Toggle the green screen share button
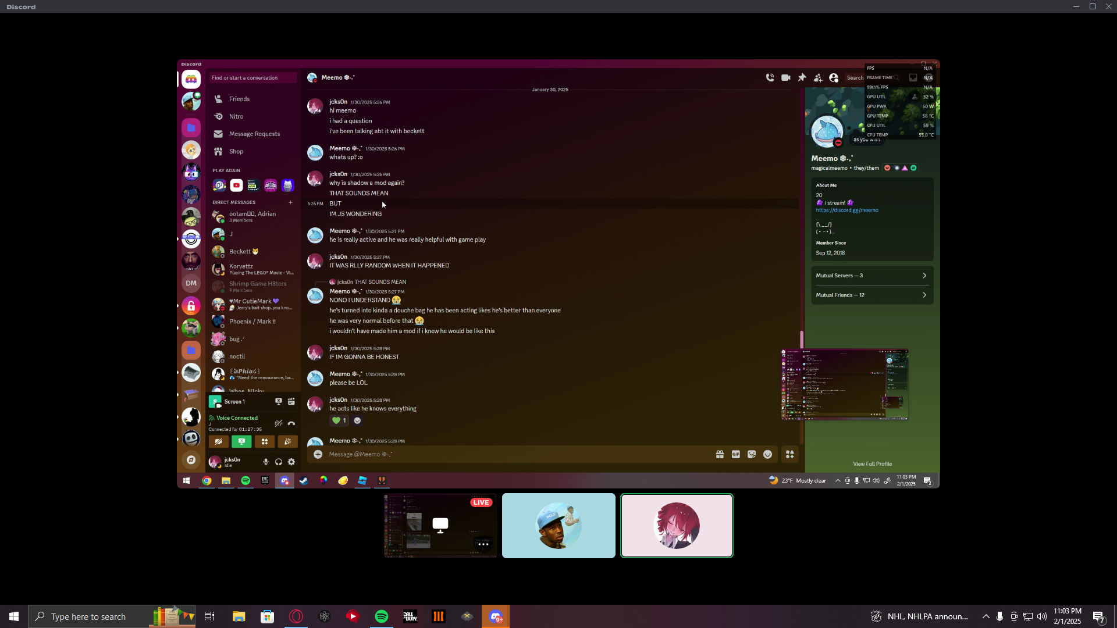1117x628 pixels. pyautogui.click(x=241, y=442)
